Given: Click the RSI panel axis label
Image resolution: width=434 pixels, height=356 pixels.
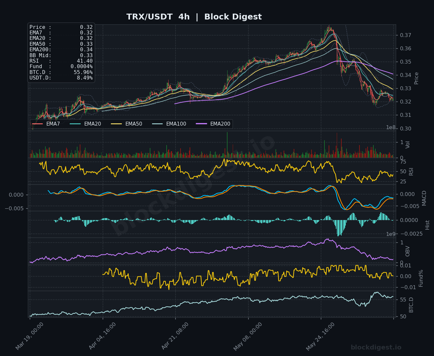Looking at the screenshot, I should point(411,171).
